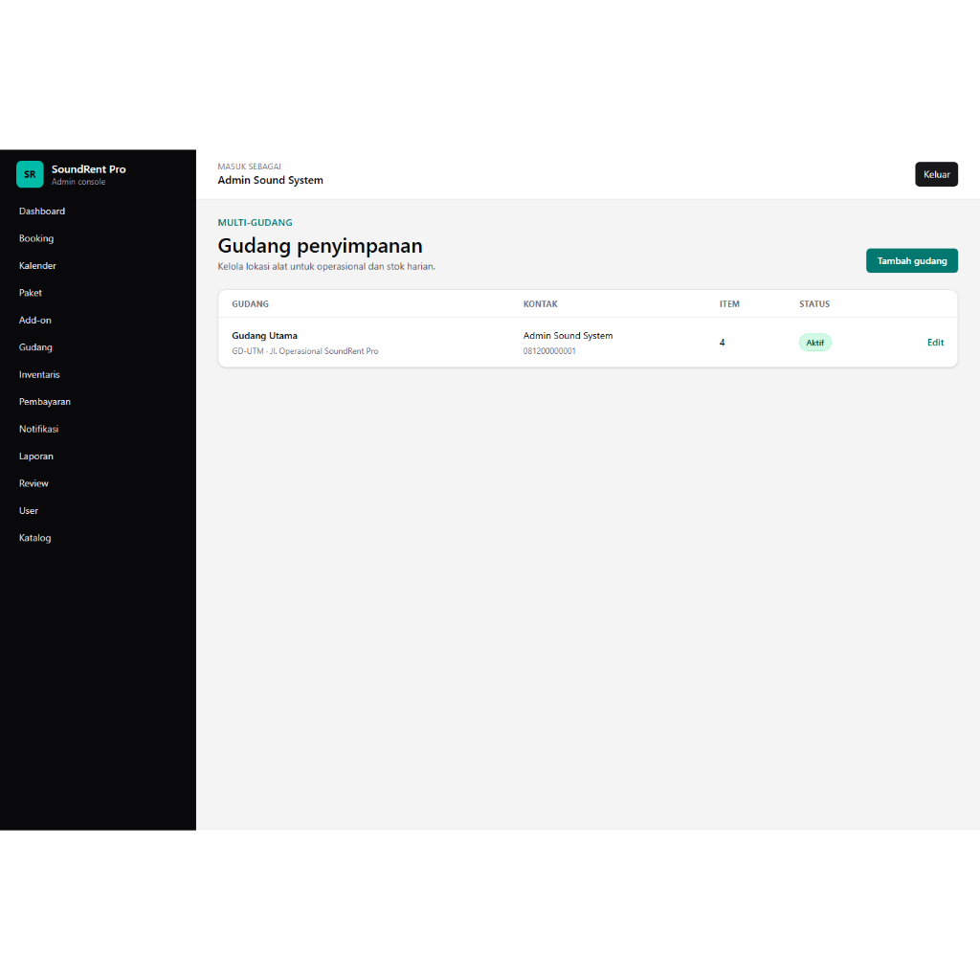Viewport: 980px width, 980px height.
Task: Open the Notifikasi menu item
Action: pos(38,430)
